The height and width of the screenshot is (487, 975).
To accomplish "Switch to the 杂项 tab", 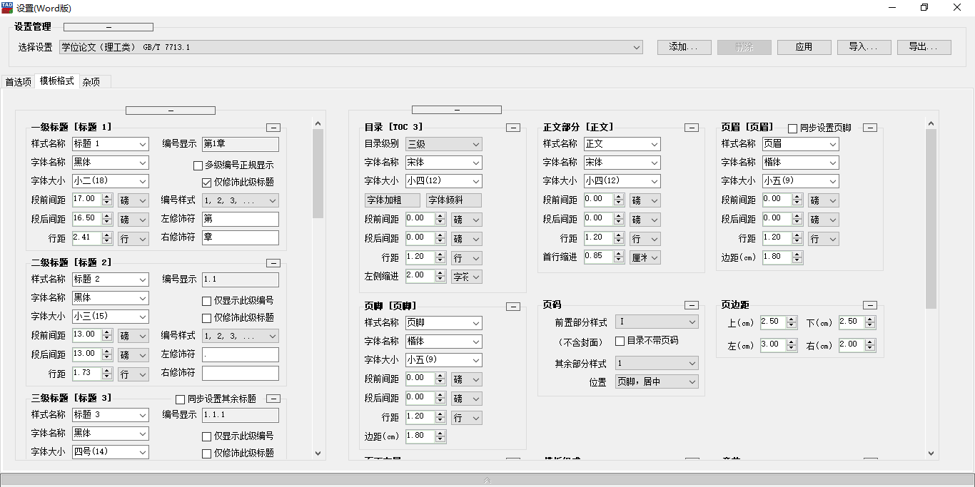I will click(x=91, y=82).
